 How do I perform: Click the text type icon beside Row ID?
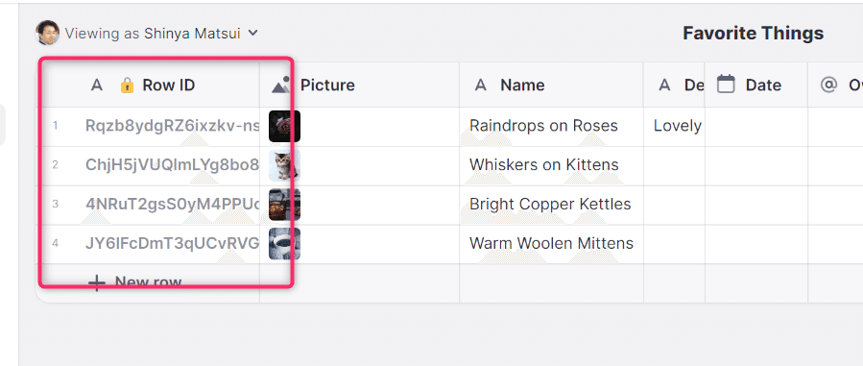pyautogui.click(x=97, y=85)
